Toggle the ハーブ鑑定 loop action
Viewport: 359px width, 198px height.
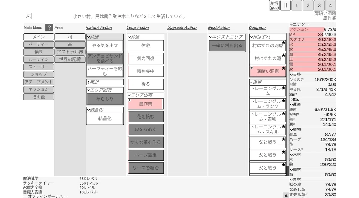coord(146,155)
